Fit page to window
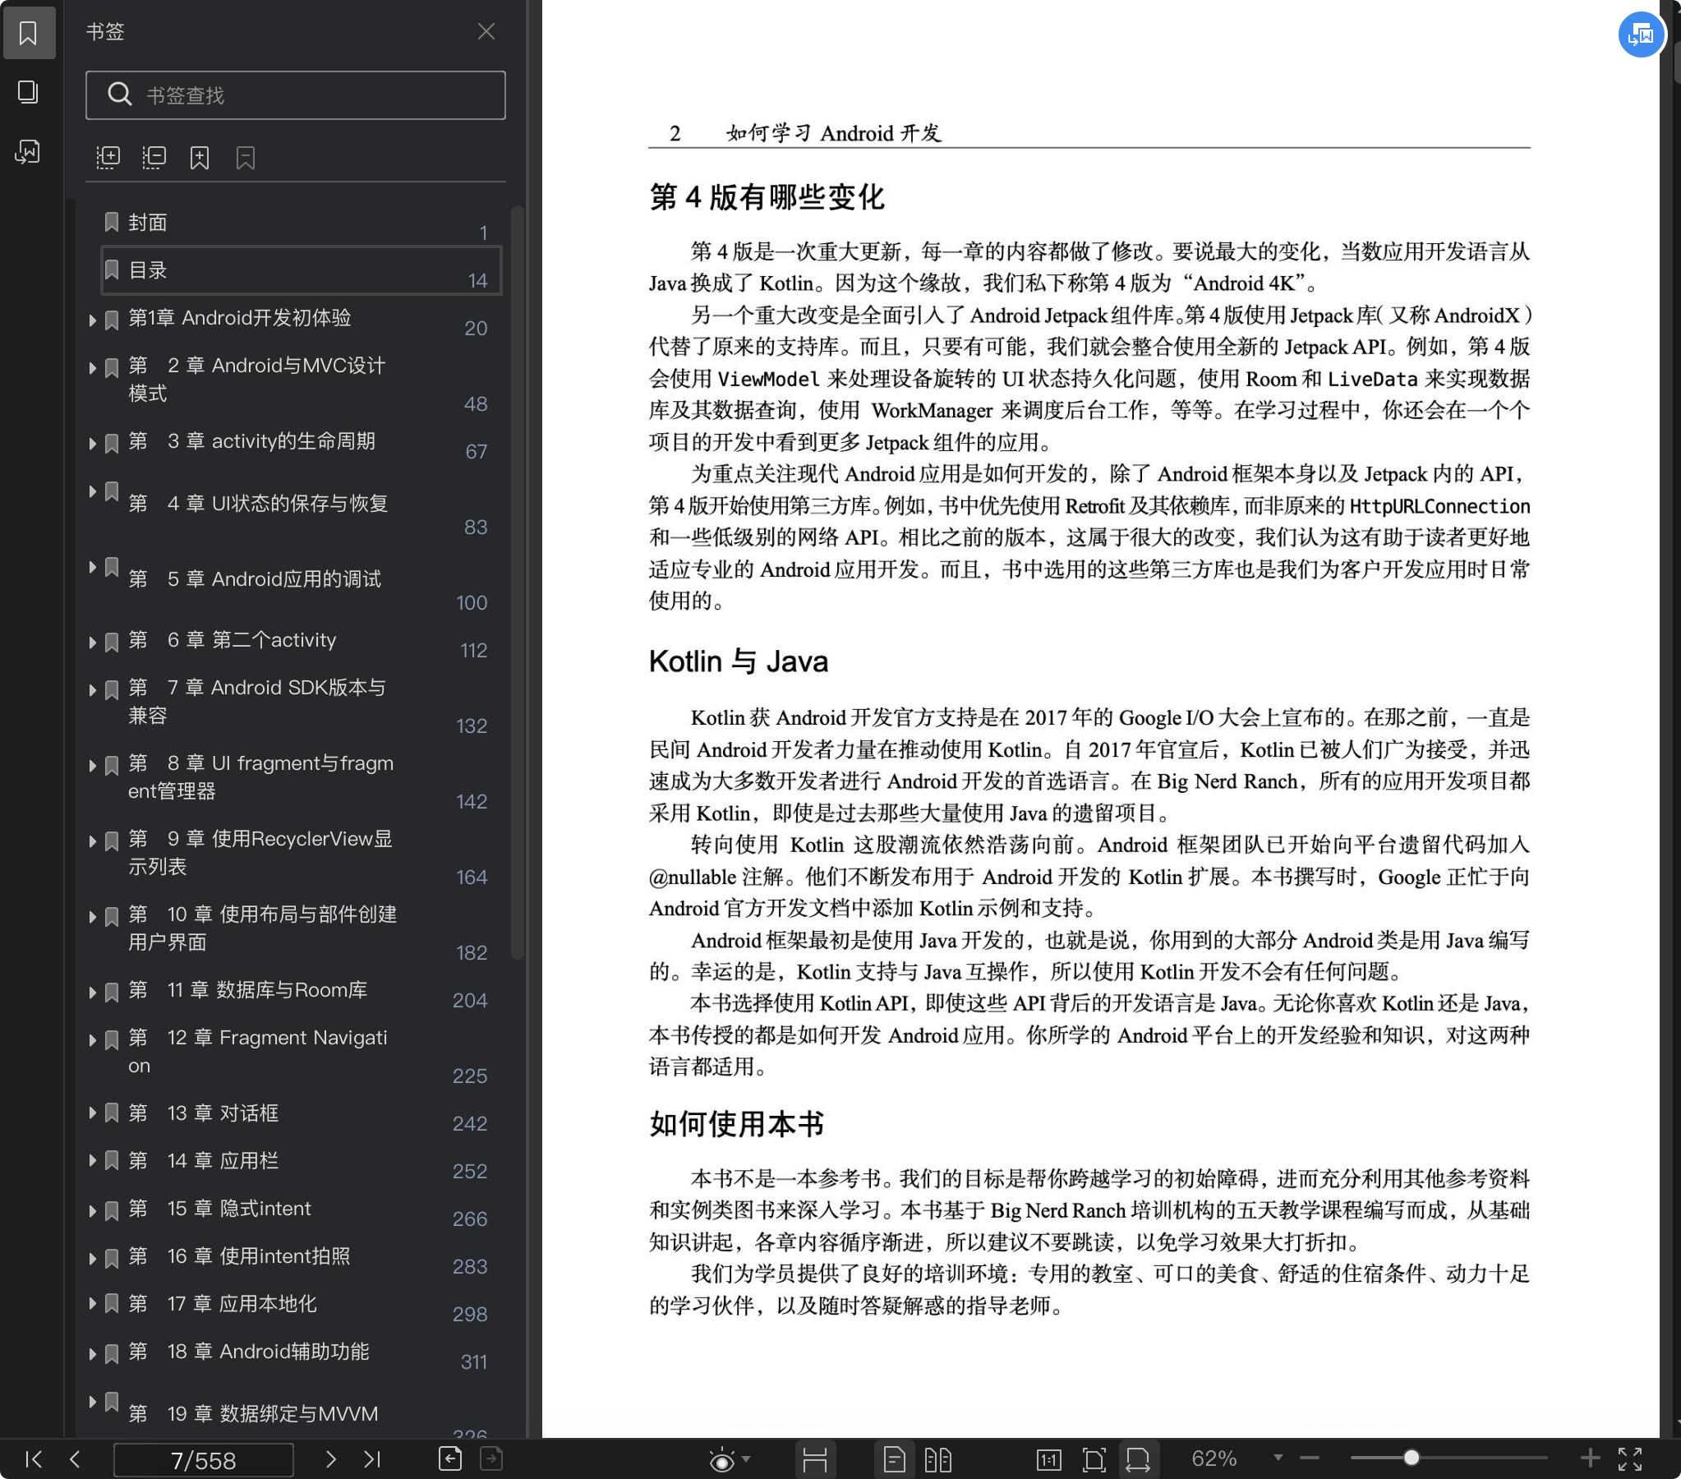 pos(1094,1460)
